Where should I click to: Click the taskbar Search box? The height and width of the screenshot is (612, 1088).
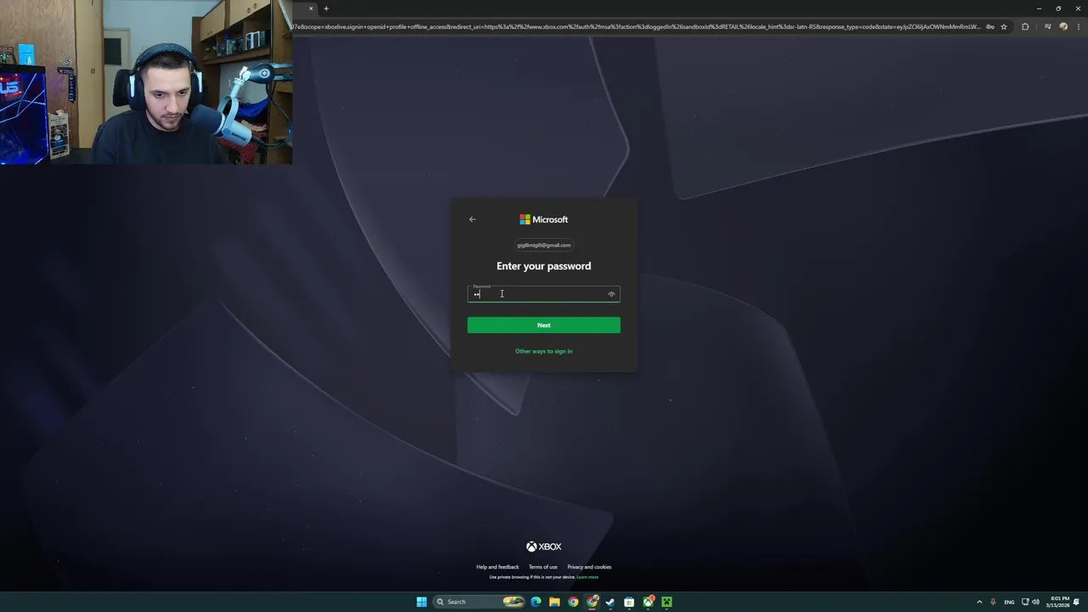tap(479, 602)
